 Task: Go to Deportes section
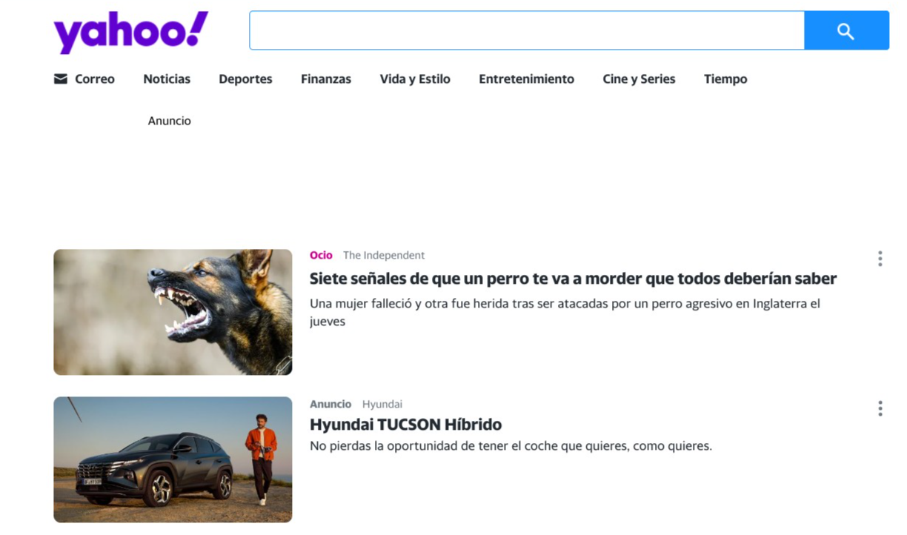pyautogui.click(x=245, y=79)
